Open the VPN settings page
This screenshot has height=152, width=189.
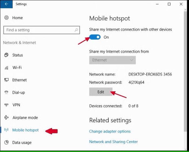click(16, 105)
